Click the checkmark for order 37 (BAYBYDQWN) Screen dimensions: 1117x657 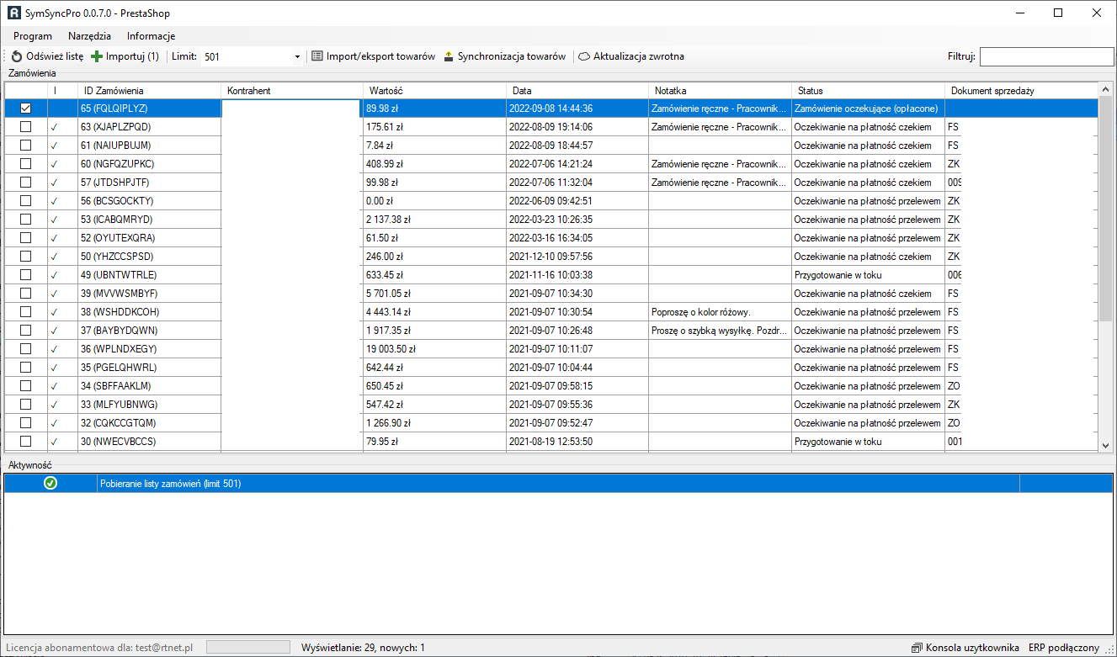[x=55, y=331]
